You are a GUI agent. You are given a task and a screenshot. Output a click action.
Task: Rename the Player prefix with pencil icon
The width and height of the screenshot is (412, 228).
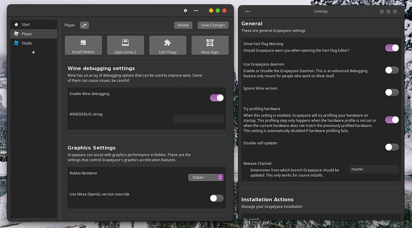(x=84, y=25)
